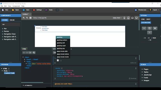Switch to tablet viewport size
This screenshot has height=90, width=161.
click(x=128, y=18)
